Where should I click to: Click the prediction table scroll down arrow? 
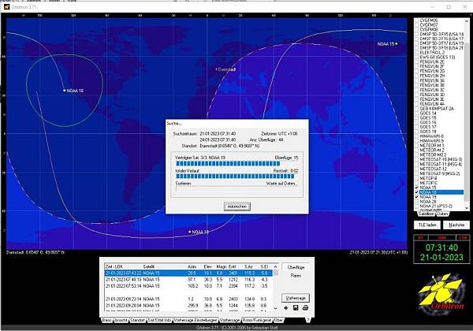[x=275, y=308]
